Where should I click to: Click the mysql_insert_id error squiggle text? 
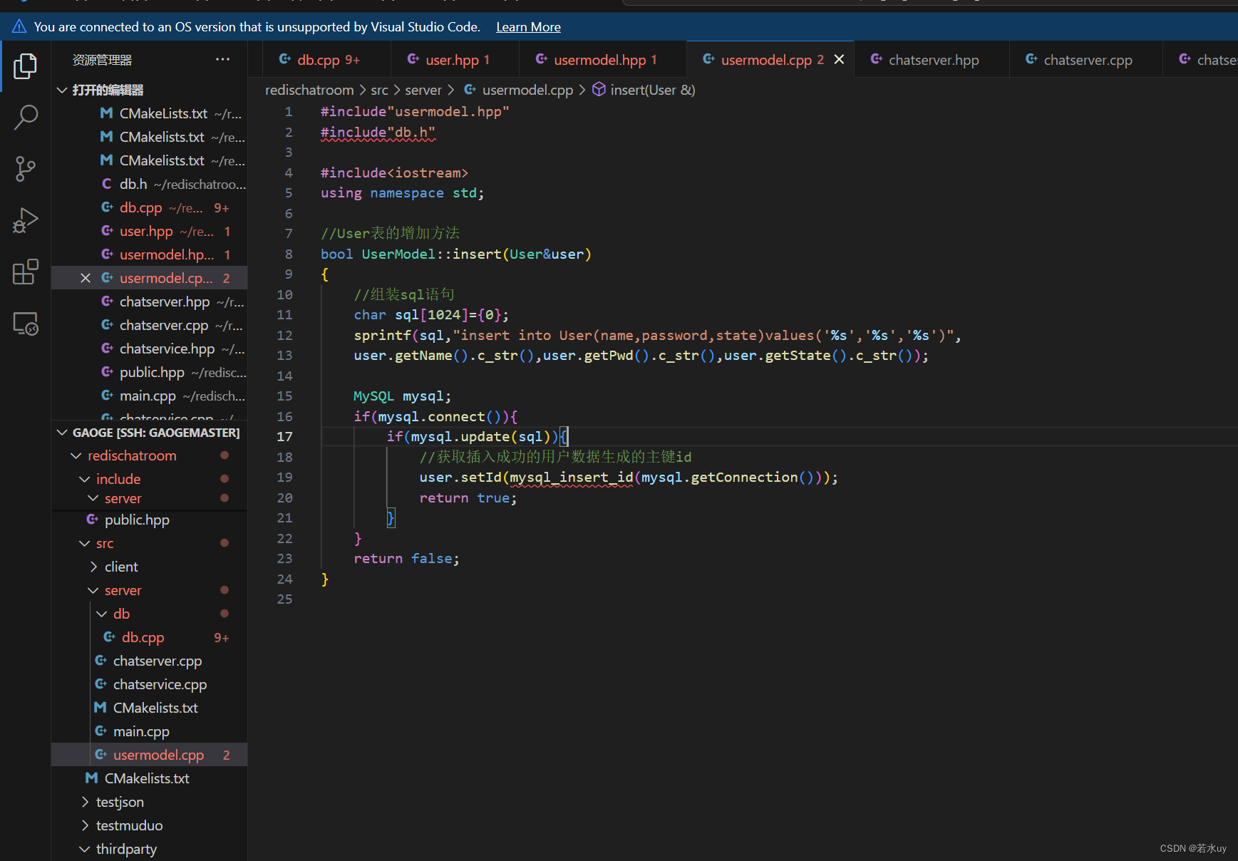[571, 478]
